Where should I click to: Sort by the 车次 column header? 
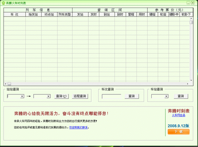[15, 14]
